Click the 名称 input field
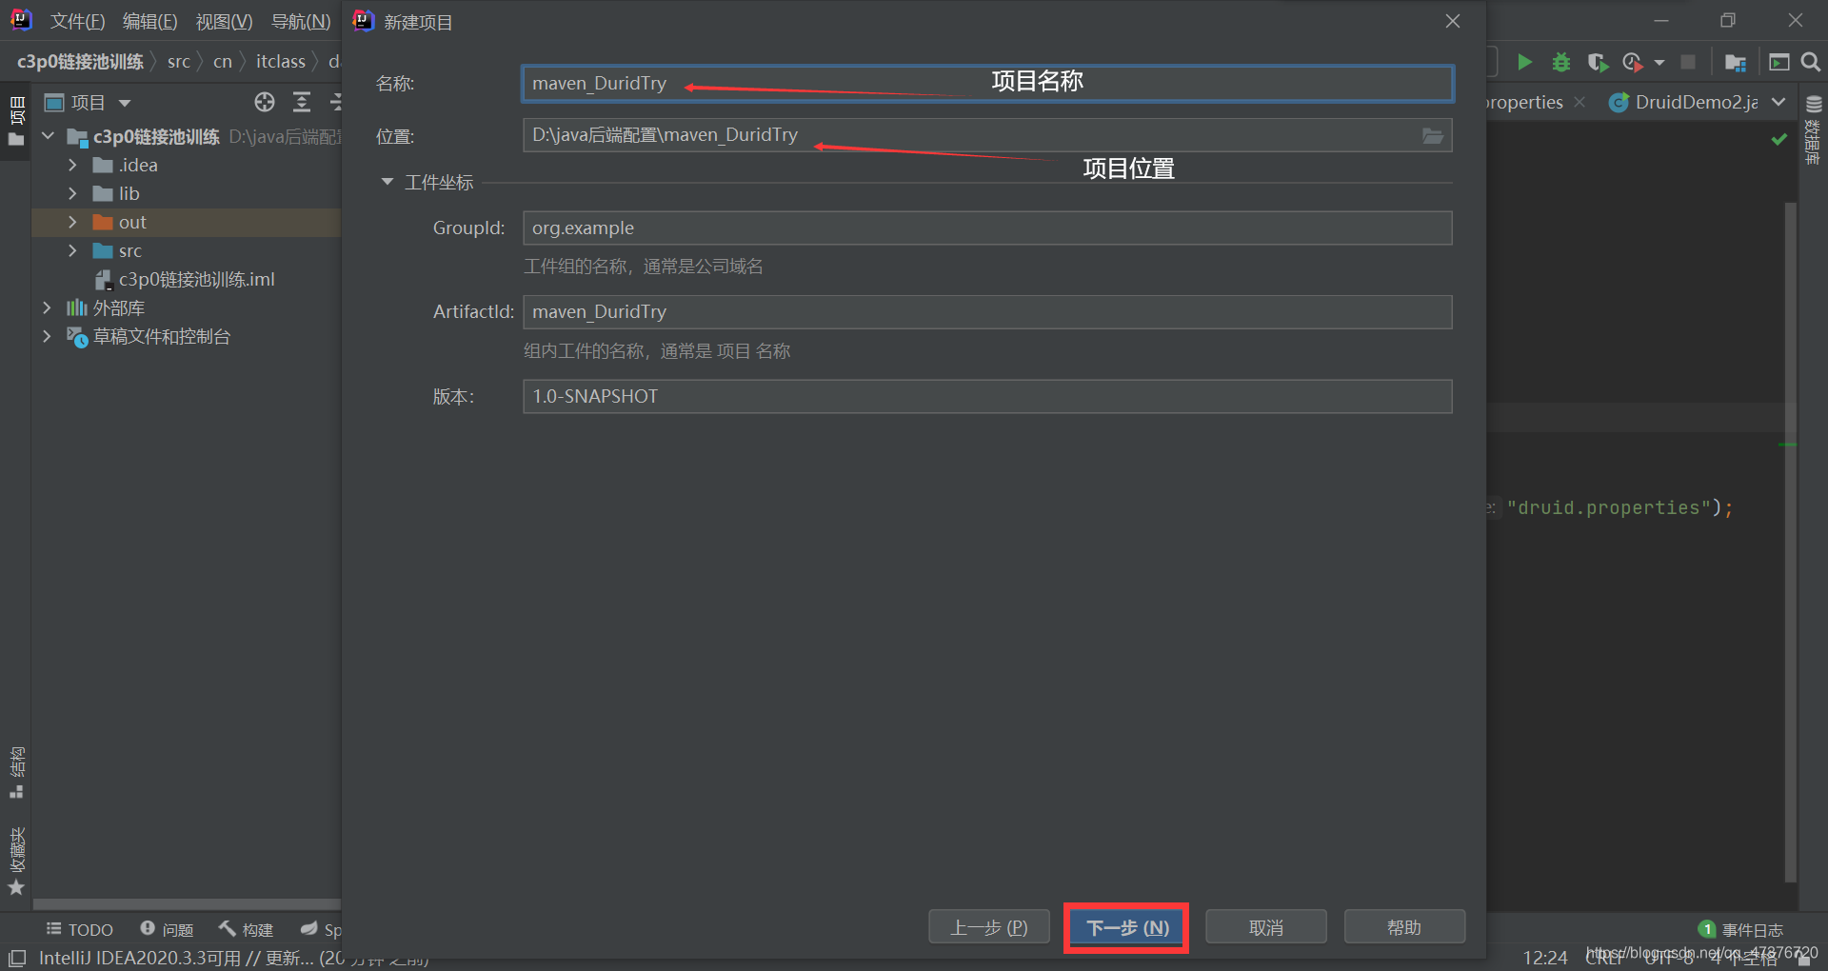 [987, 84]
